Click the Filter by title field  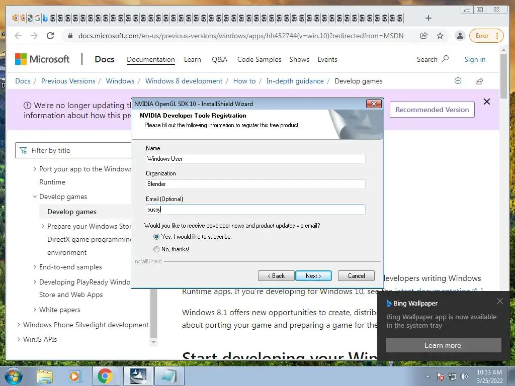pos(73,150)
